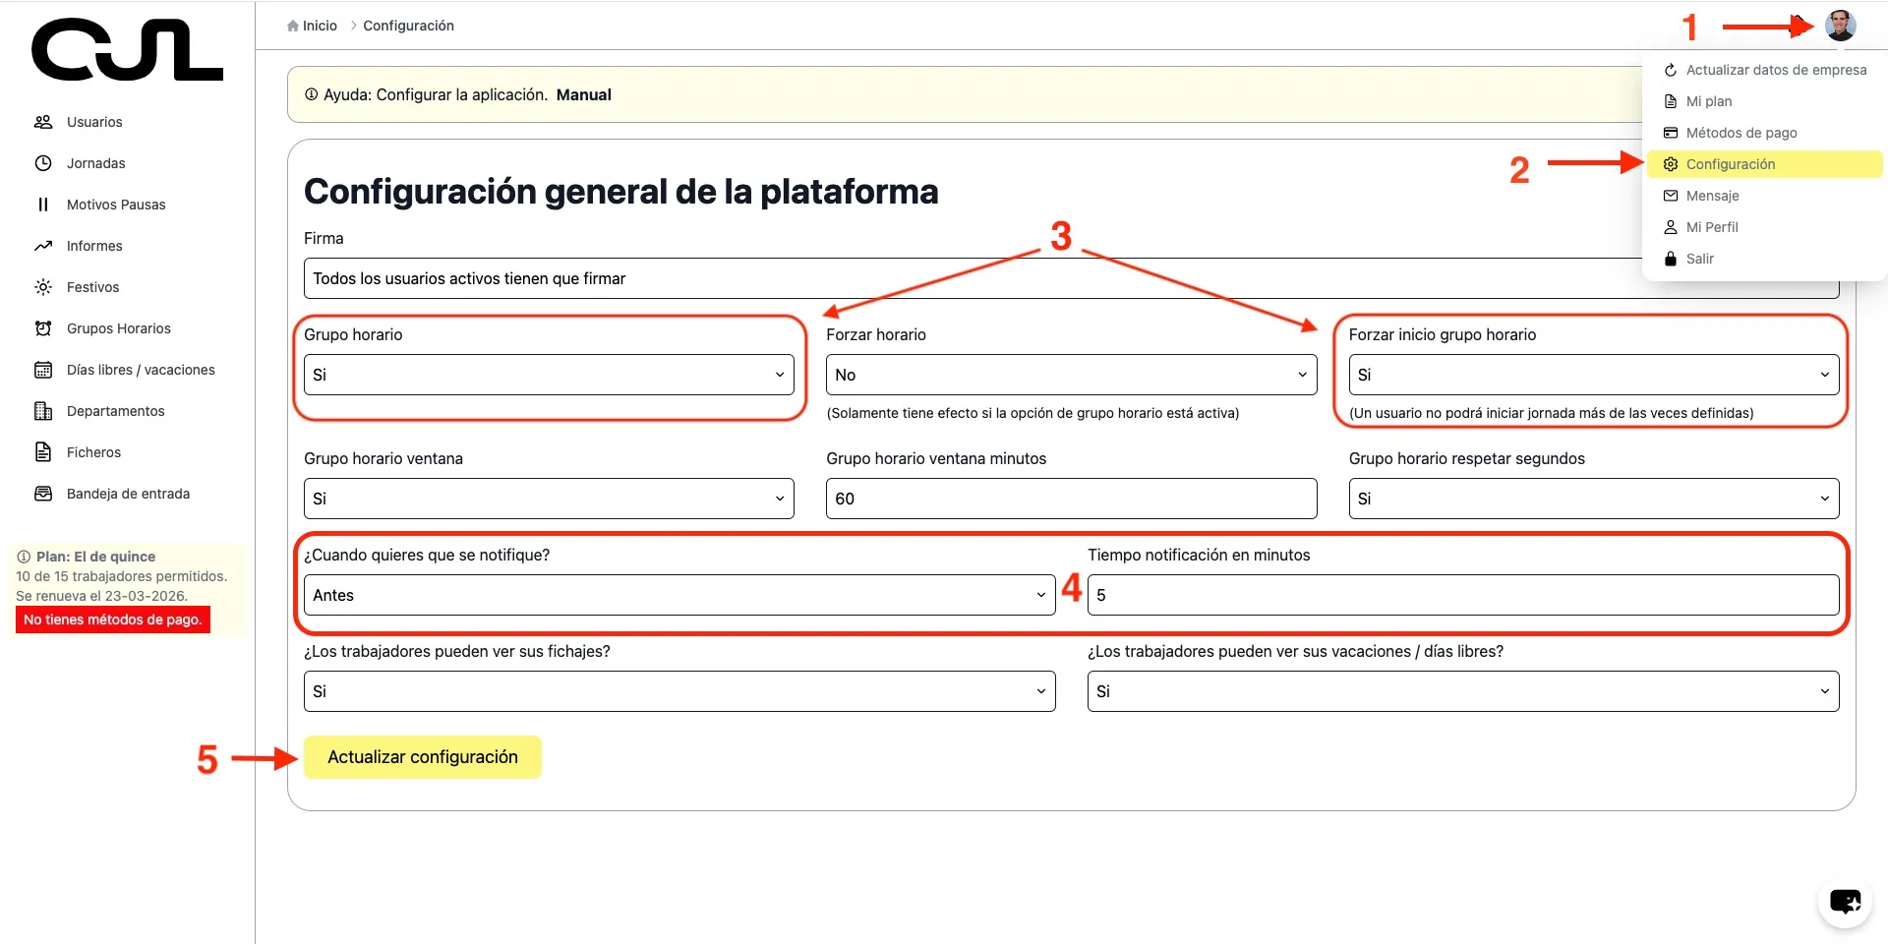The height and width of the screenshot is (944, 1888).
Task: Click the Actualizar configuración button
Action: (422, 757)
